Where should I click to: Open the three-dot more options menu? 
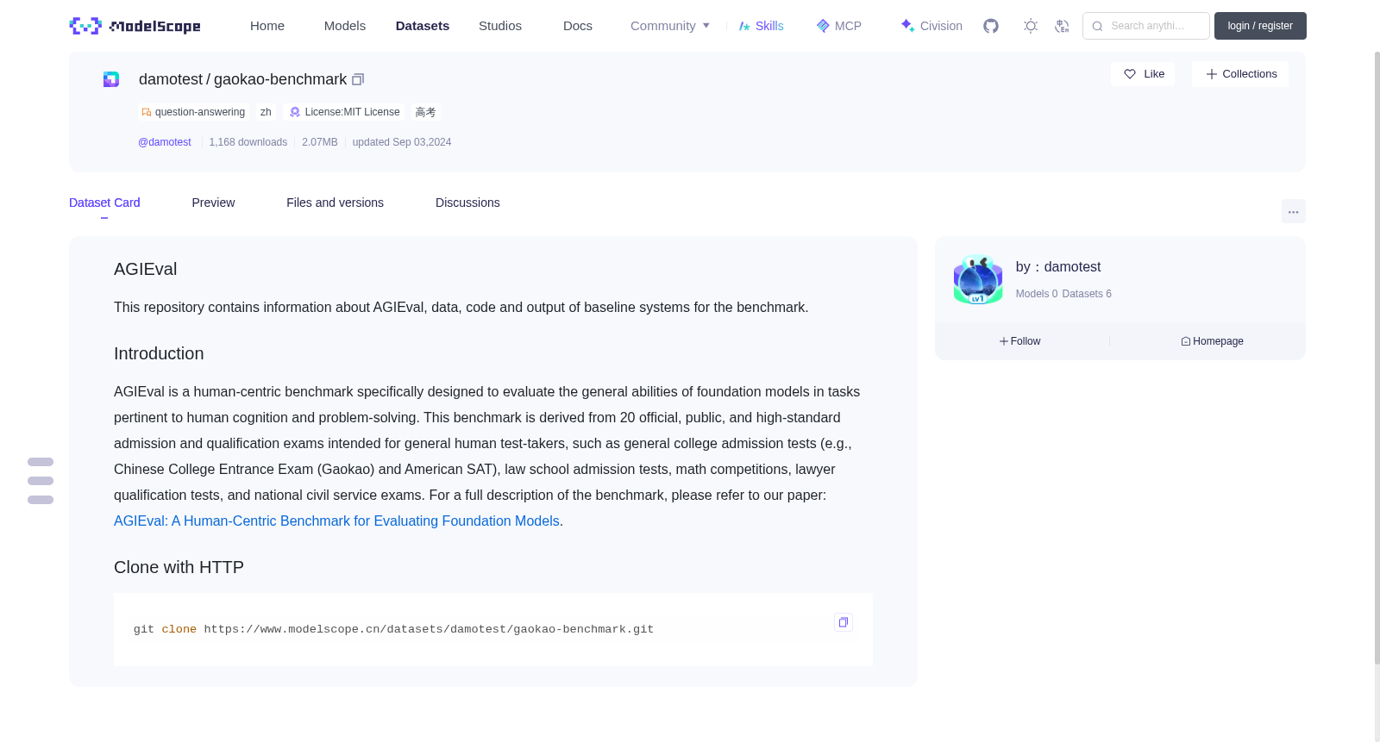coord(1294,211)
